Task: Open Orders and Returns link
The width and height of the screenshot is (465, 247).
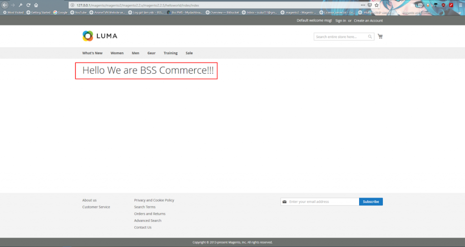Action: click(150, 214)
